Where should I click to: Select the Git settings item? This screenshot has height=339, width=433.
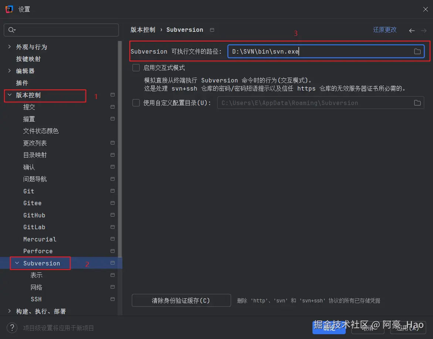click(x=29, y=191)
